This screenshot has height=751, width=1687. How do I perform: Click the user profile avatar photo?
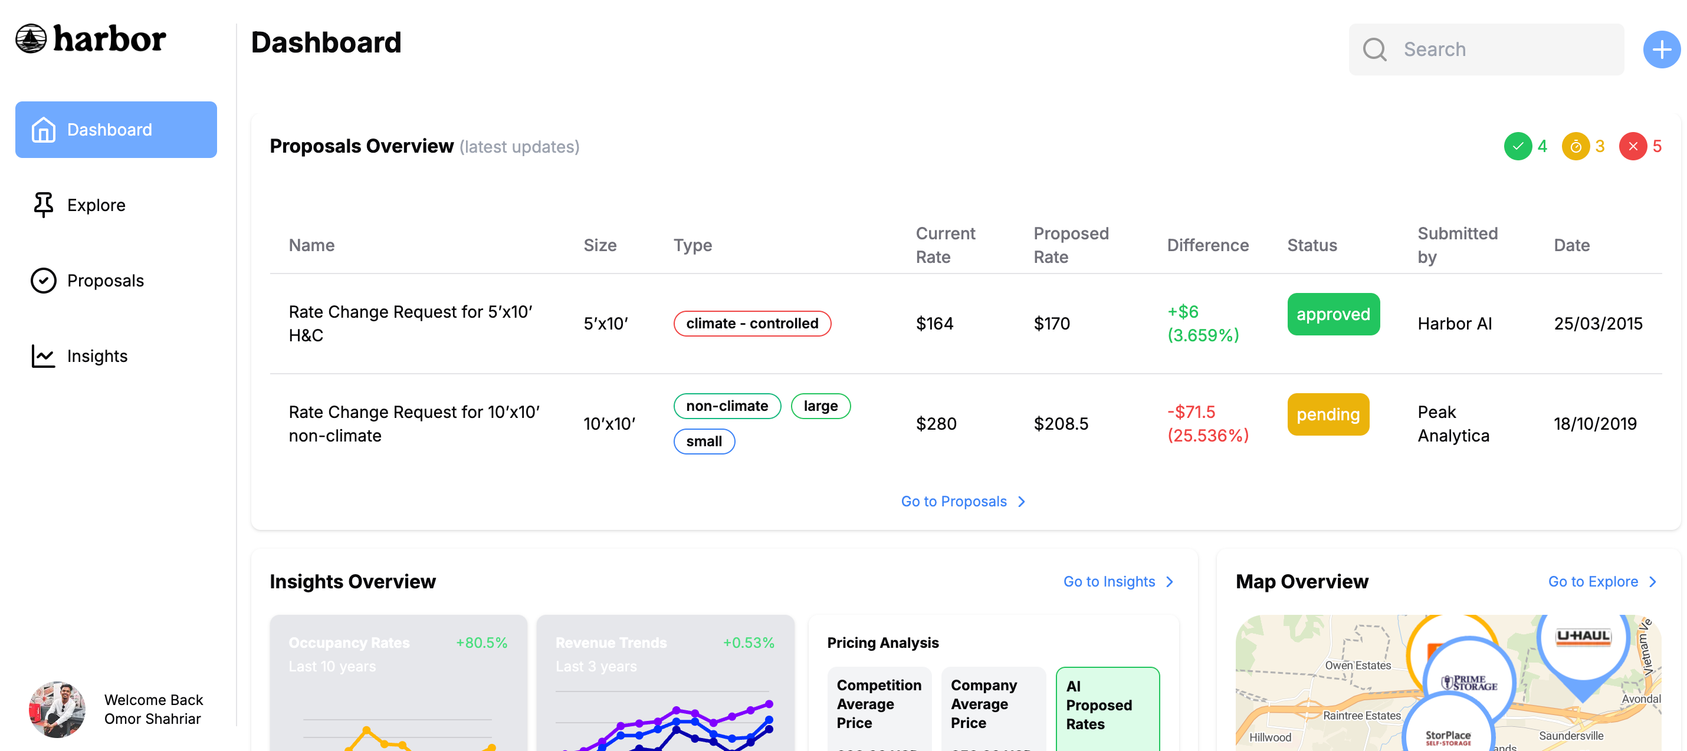57,709
